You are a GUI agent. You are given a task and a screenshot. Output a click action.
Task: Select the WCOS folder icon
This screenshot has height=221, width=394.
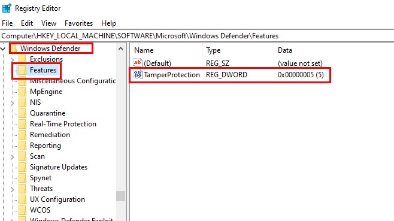point(22,210)
